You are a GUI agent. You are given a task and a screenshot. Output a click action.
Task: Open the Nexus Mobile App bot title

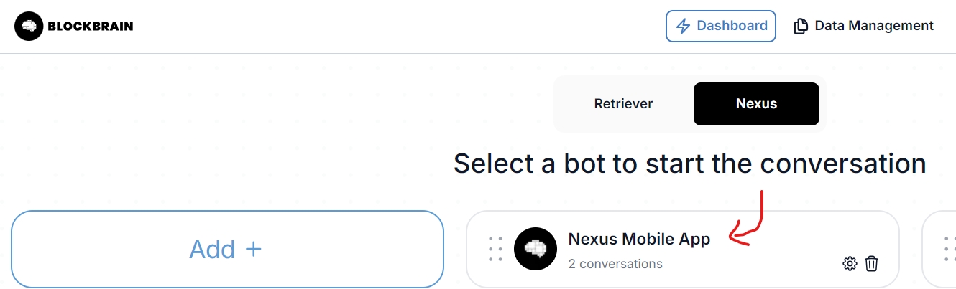[x=639, y=239]
